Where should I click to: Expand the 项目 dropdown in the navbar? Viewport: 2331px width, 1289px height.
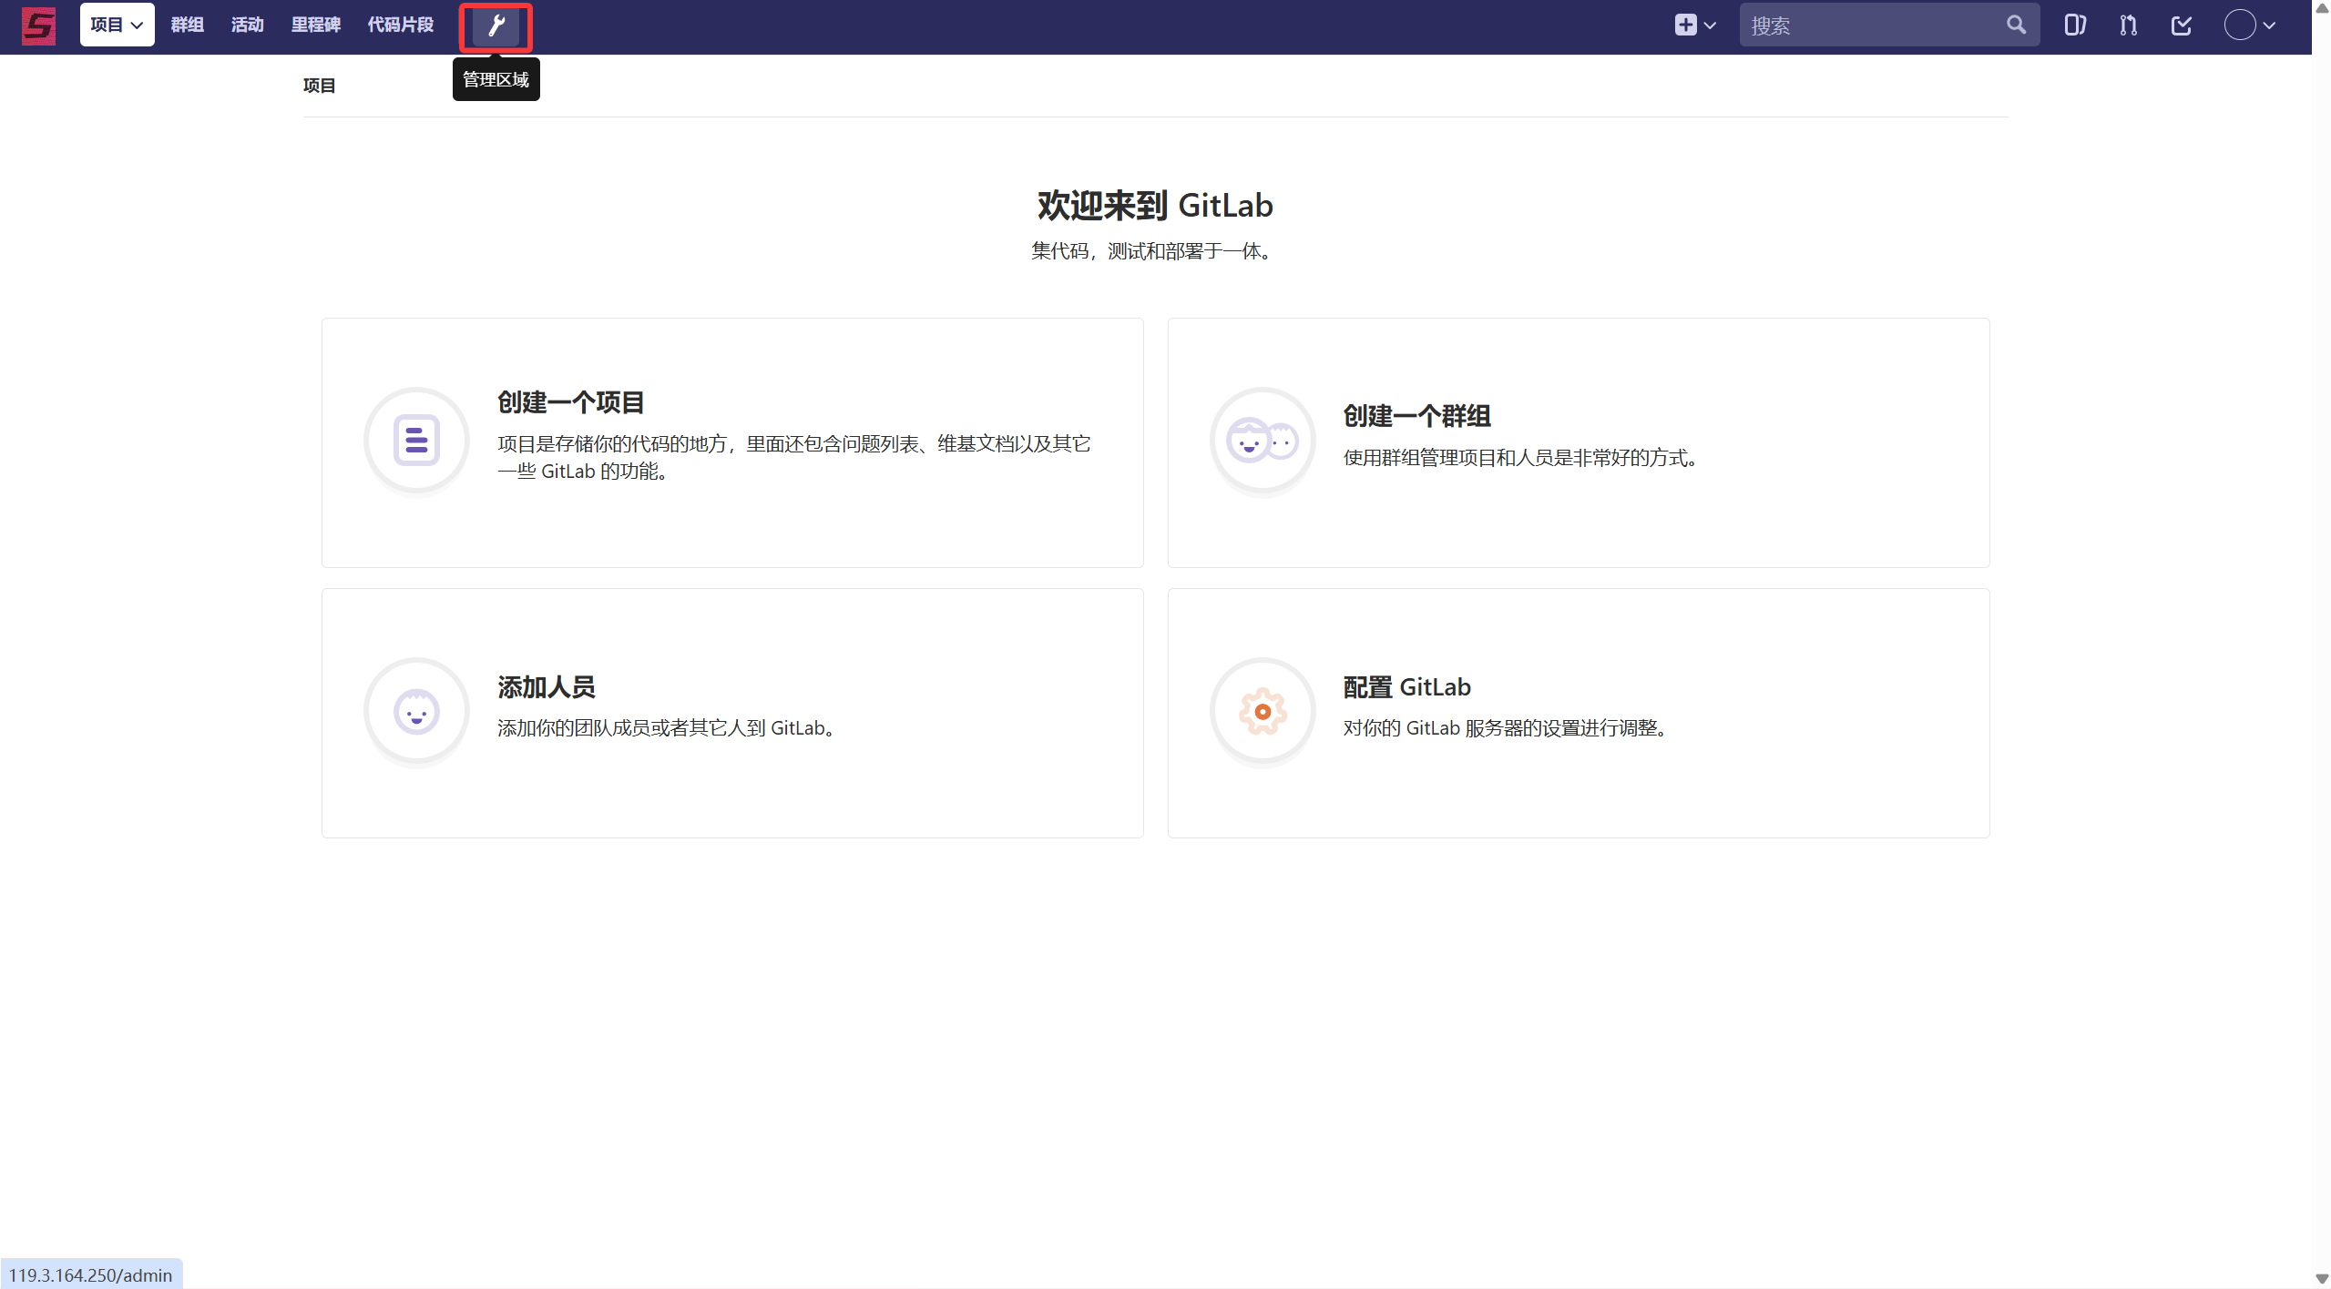tap(117, 25)
